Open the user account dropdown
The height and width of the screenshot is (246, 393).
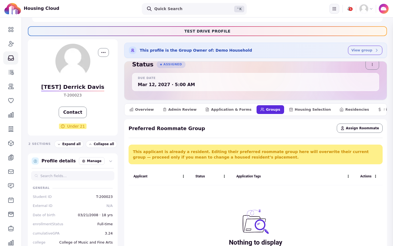(x=366, y=9)
